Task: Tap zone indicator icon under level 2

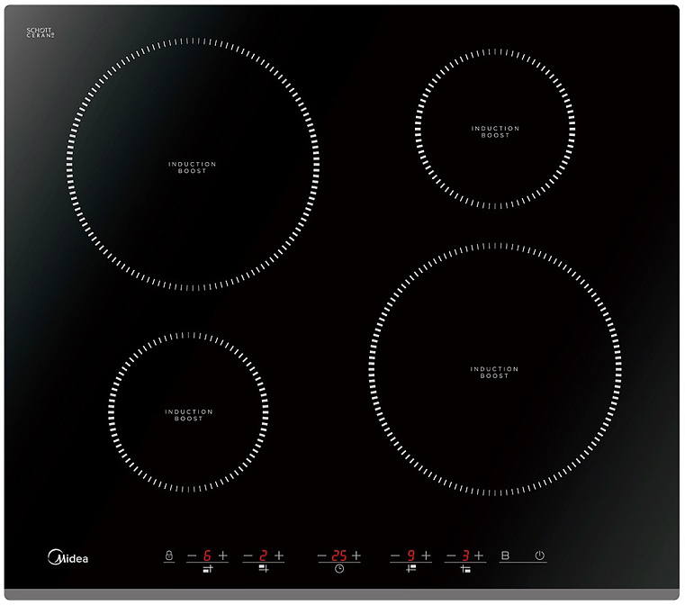Action: (264, 568)
